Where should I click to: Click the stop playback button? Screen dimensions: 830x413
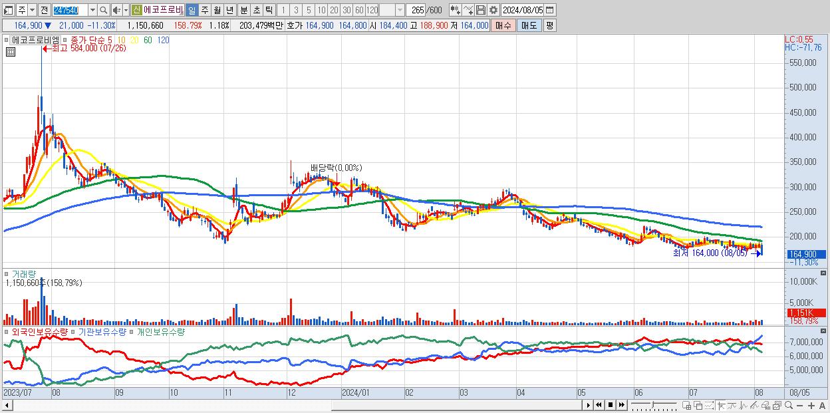coord(611,405)
